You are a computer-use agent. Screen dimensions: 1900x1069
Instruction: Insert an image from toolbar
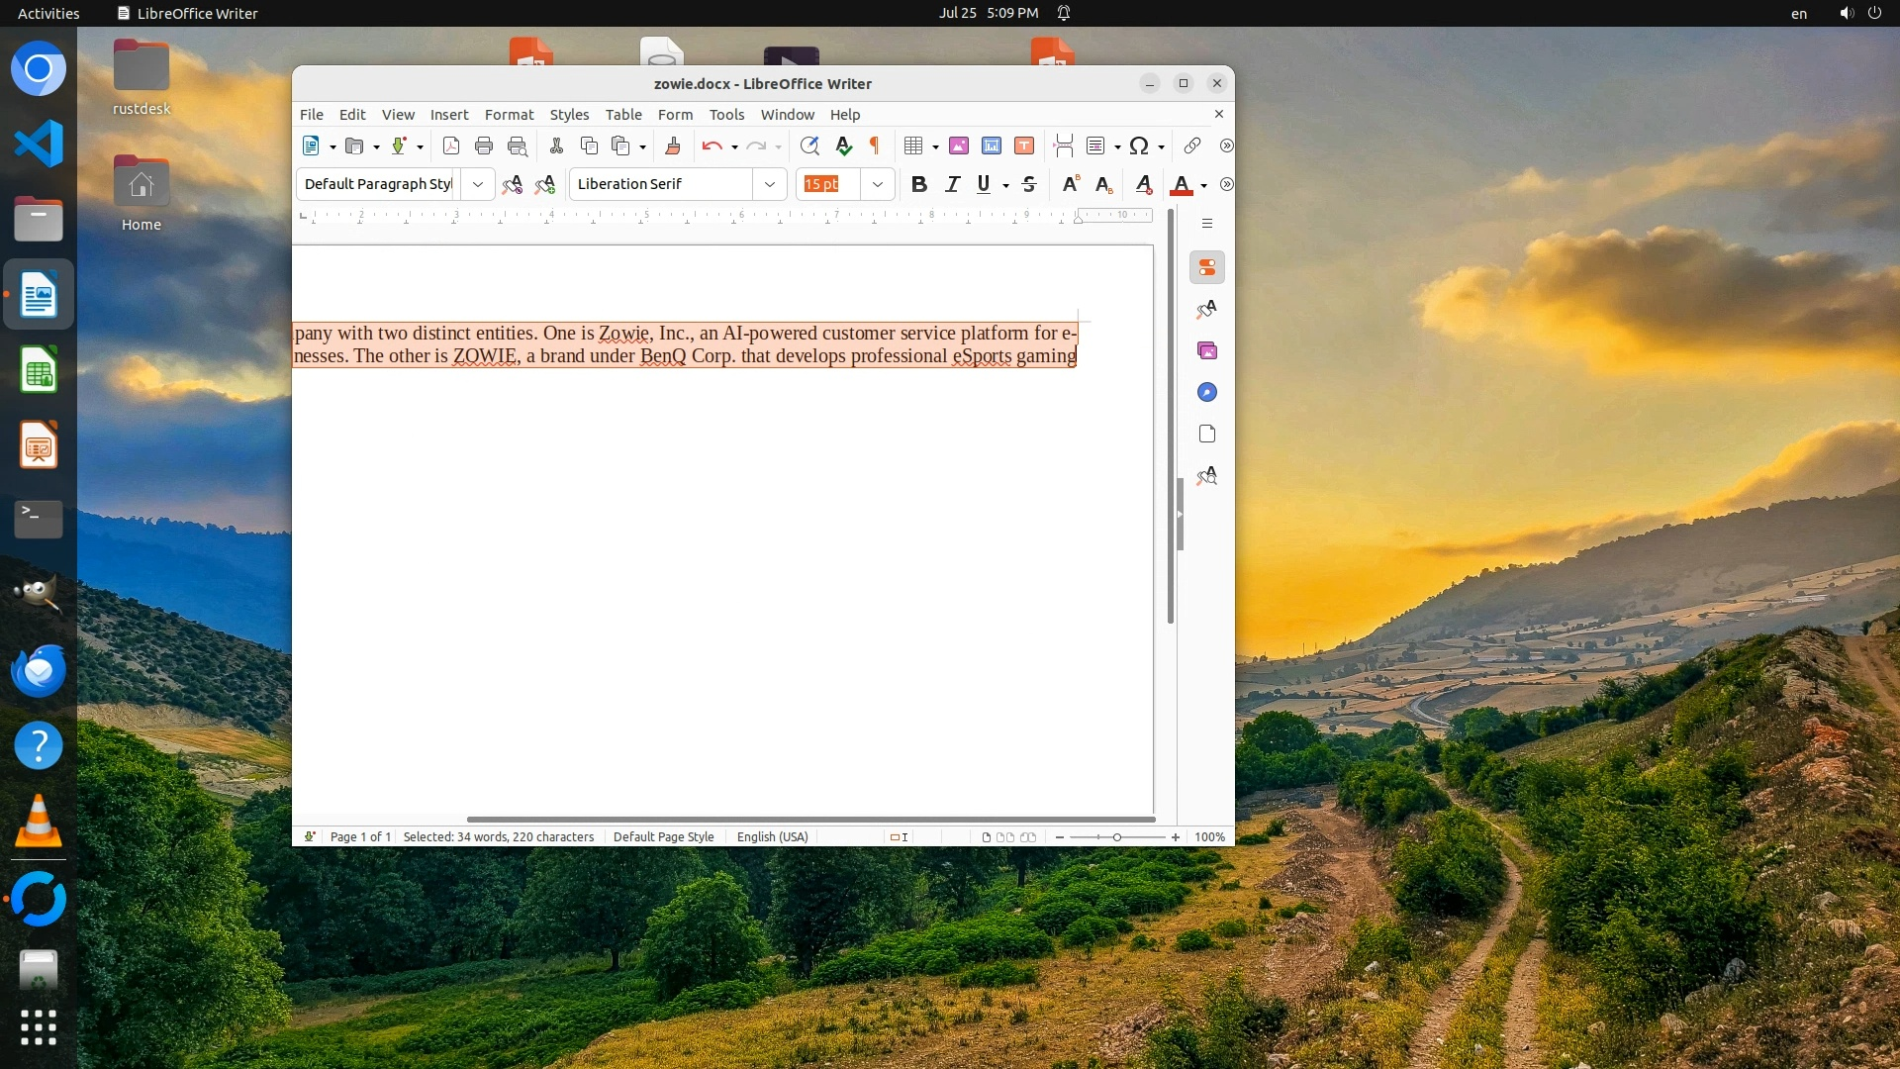958,146
